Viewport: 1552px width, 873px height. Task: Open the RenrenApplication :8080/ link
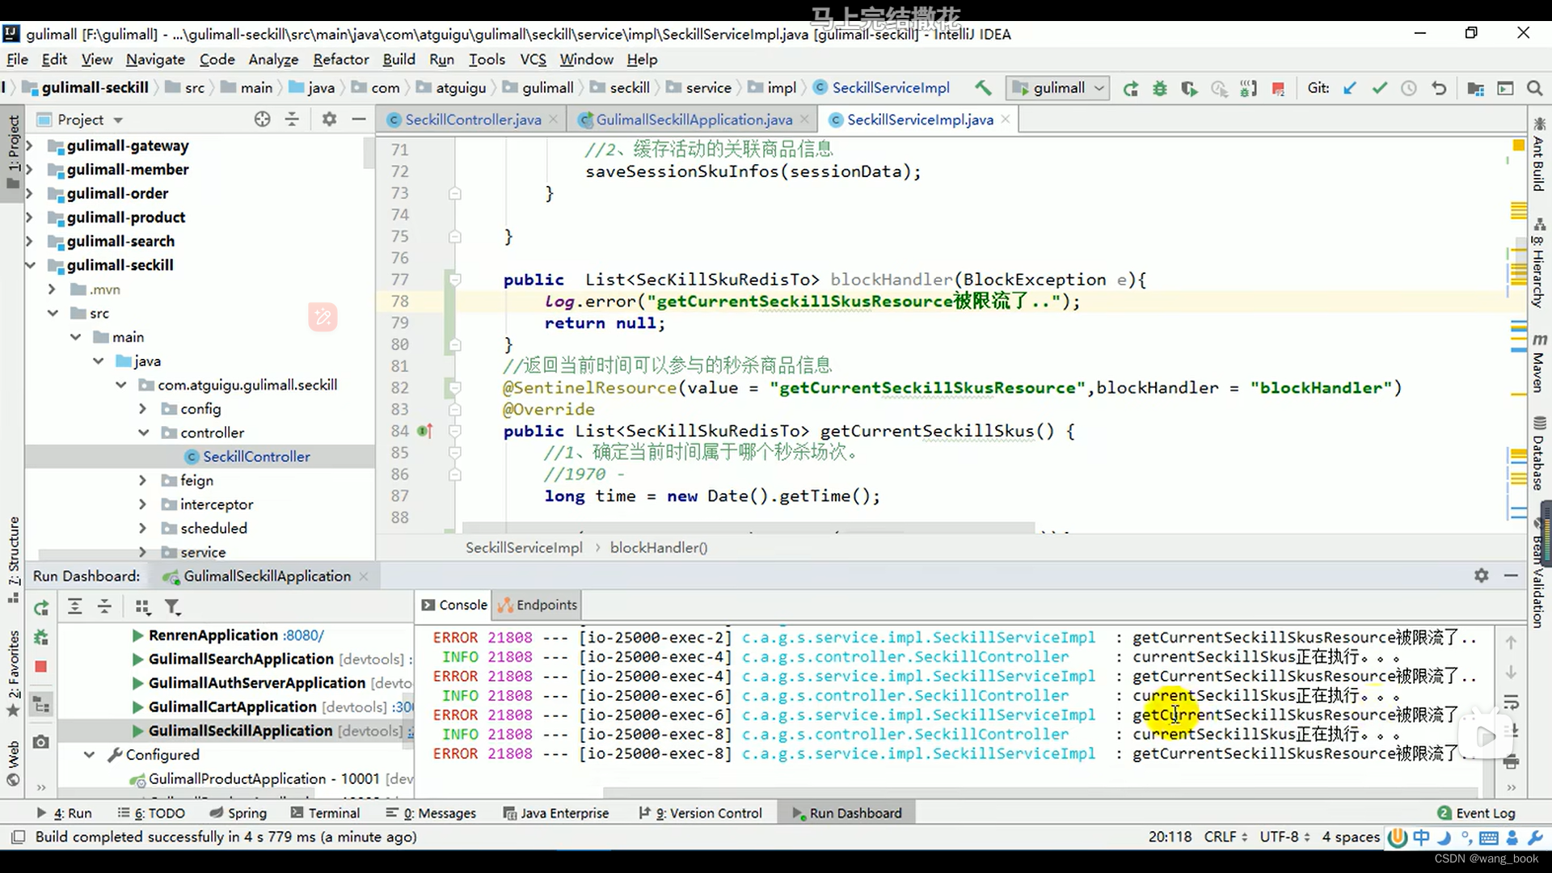(x=304, y=635)
